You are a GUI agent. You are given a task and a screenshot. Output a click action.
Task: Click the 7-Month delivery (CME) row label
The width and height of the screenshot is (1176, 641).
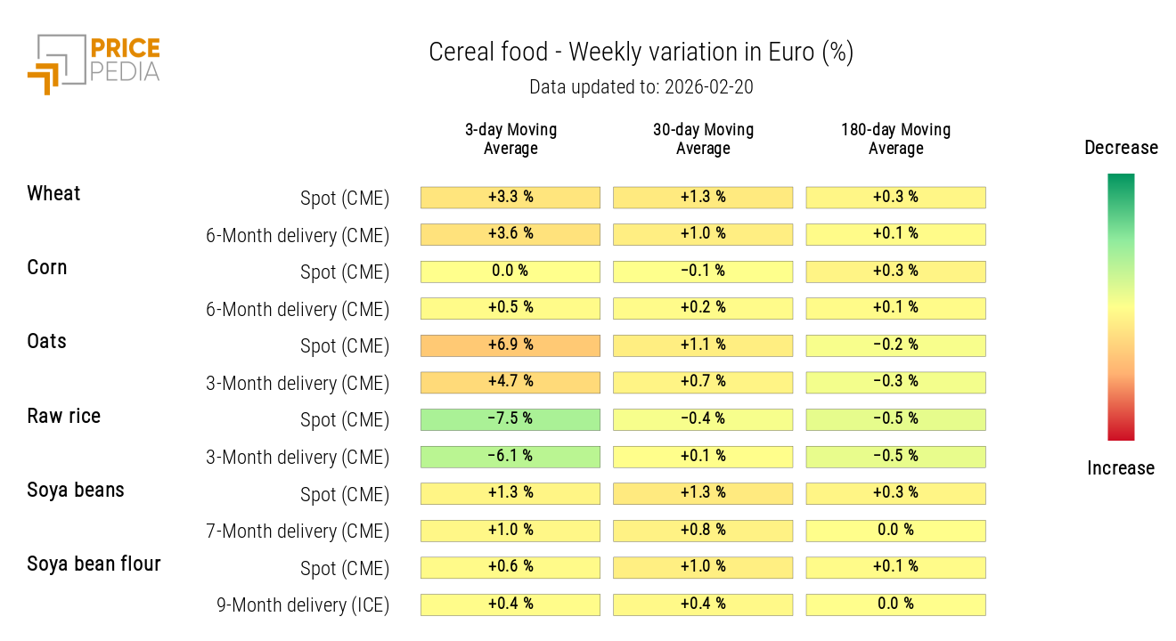(298, 531)
